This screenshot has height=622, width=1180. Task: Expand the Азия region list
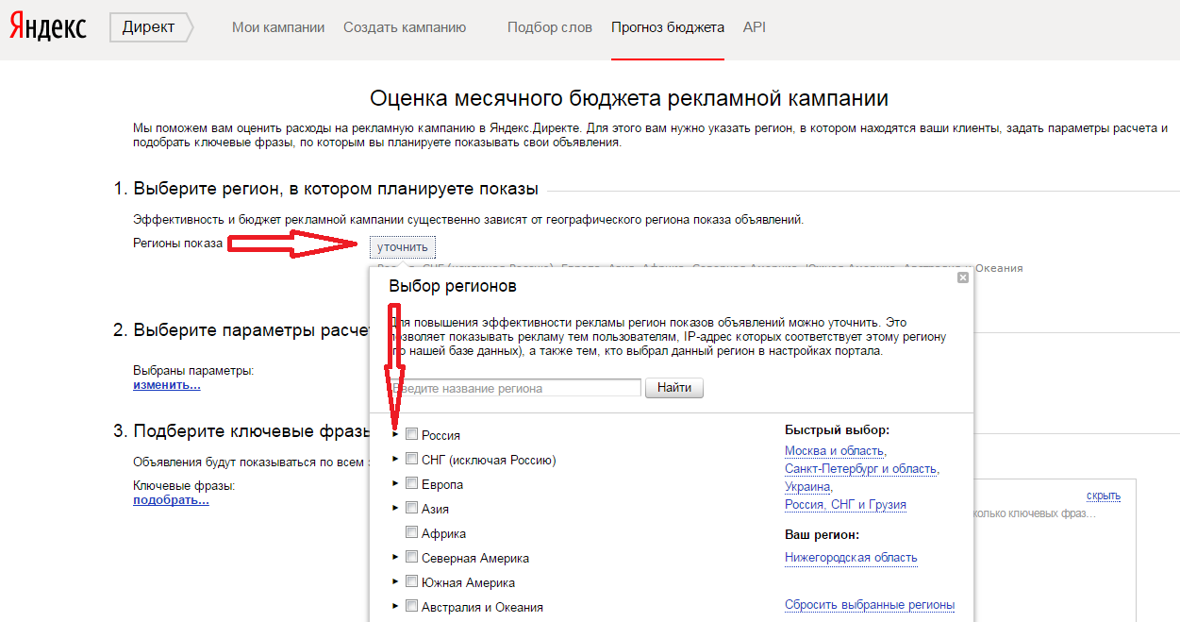point(395,508)
